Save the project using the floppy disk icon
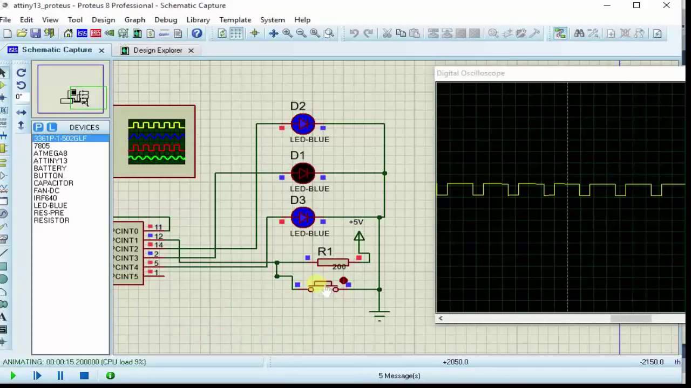This screenshot has height=388, width=691. tap(36, 33)
